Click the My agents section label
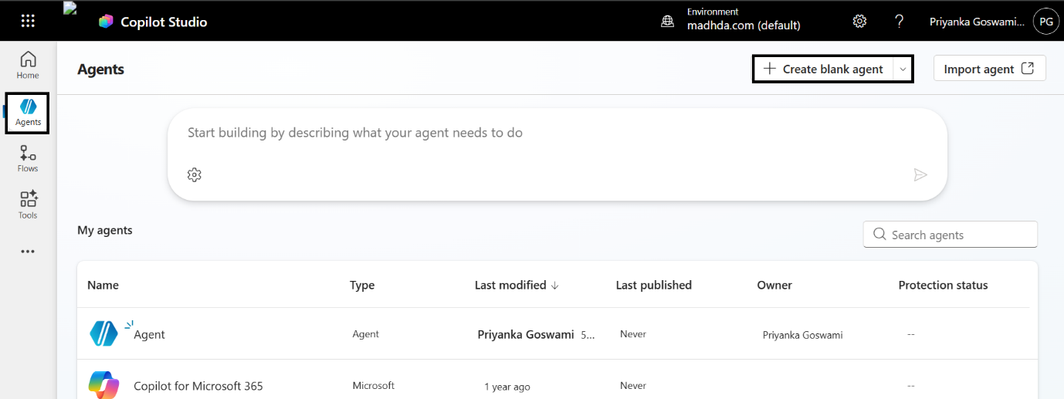Viewport: 1064px width, 399px height. [x=105, y=230]
